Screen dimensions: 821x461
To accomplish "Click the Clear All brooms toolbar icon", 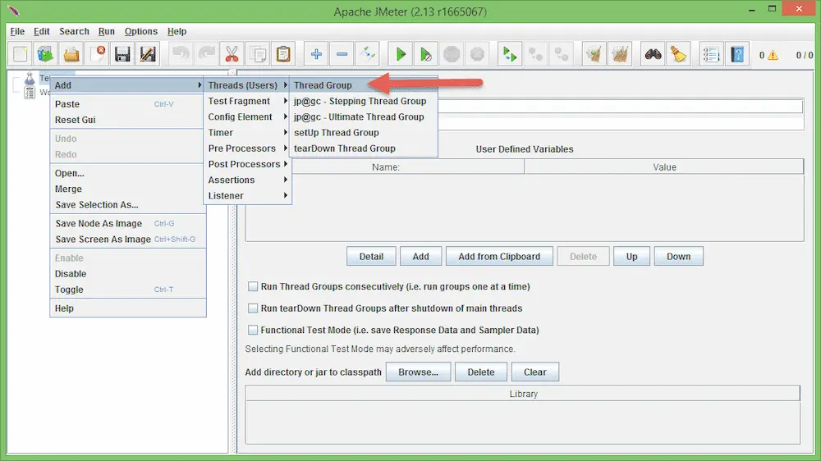I will 620,54.
